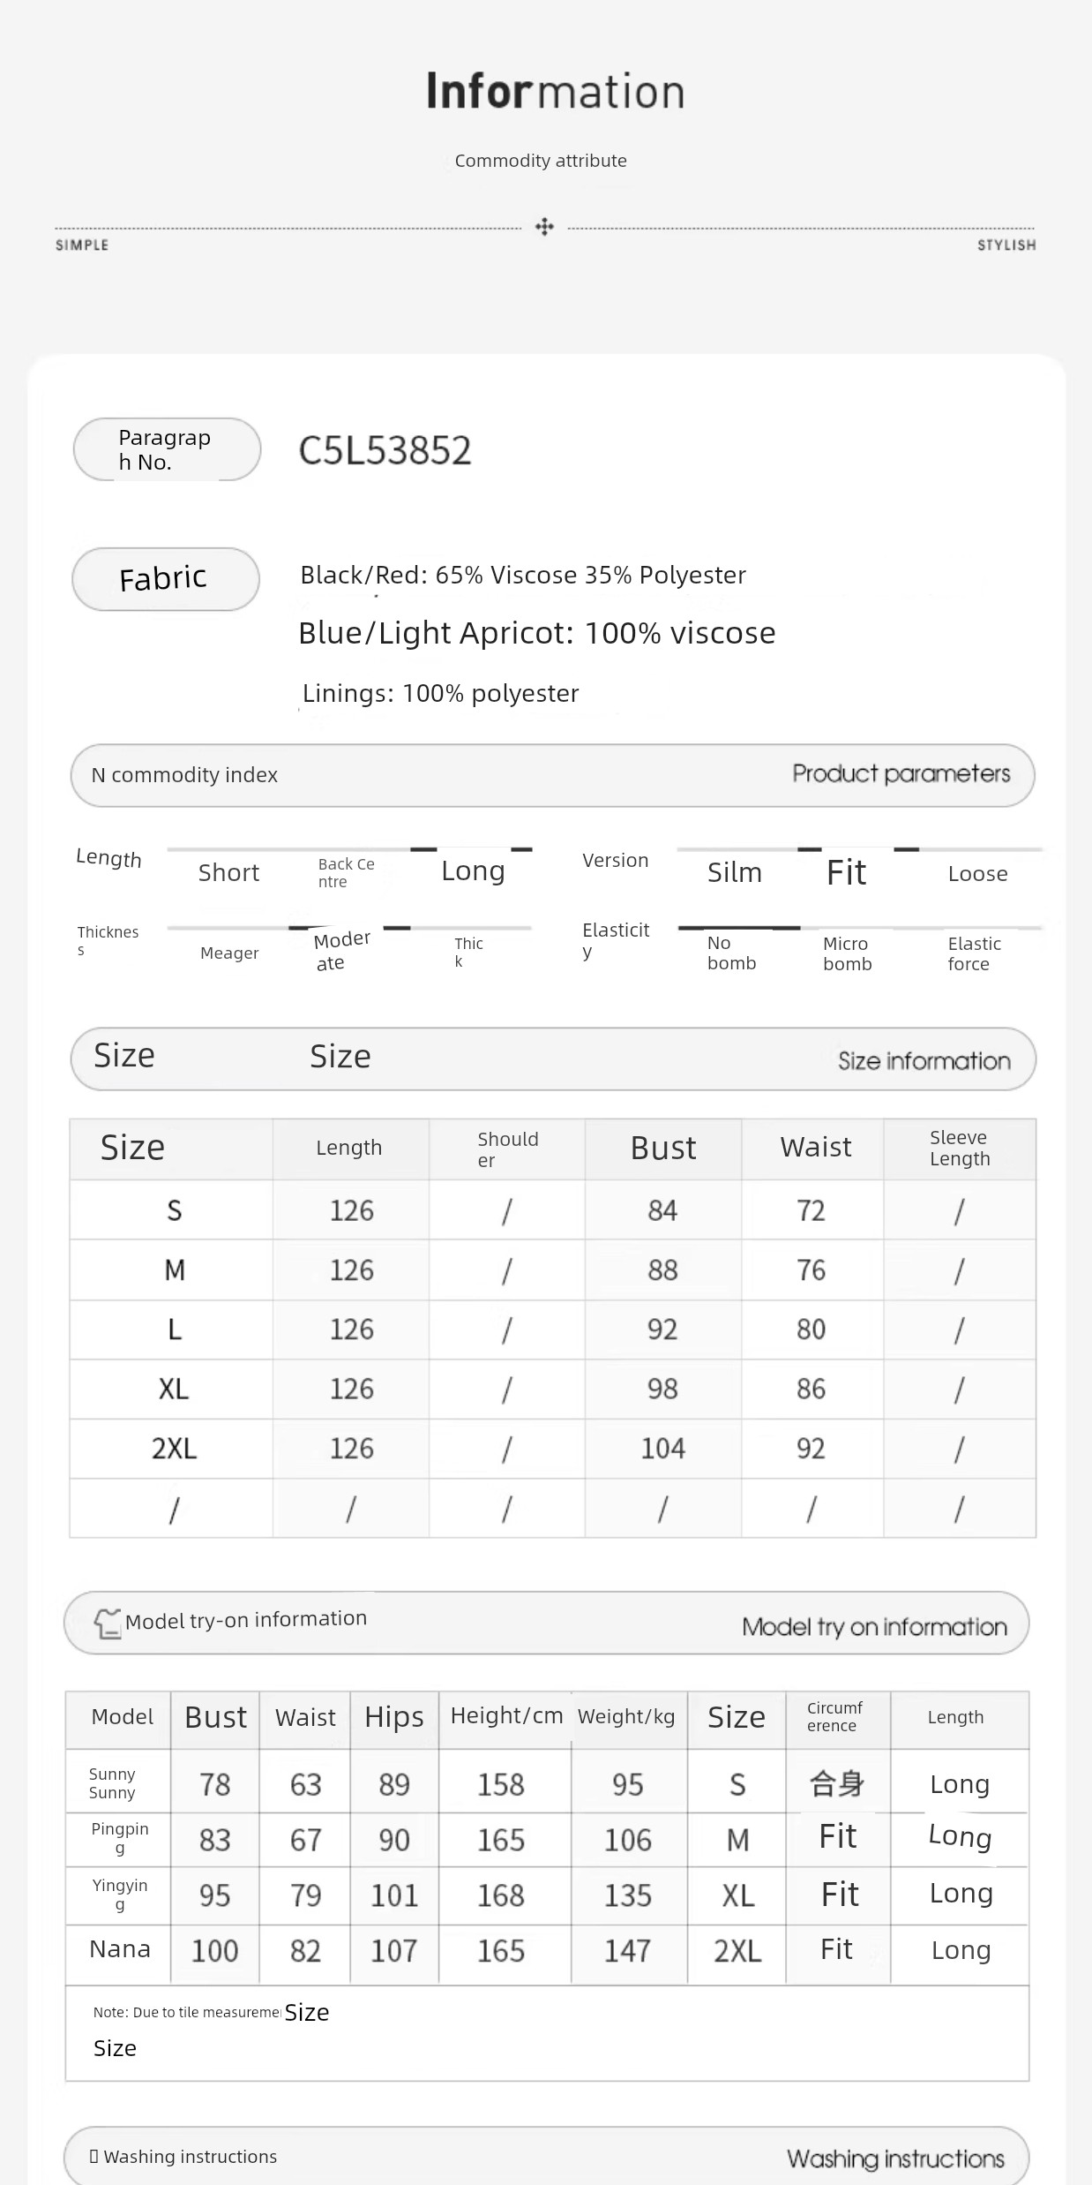Click the "Product parameters" heading text

pyautogui.click(x=901, y=774)
